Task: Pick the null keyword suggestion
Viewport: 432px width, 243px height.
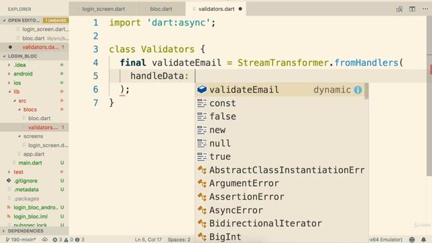Action: point(279,143)
